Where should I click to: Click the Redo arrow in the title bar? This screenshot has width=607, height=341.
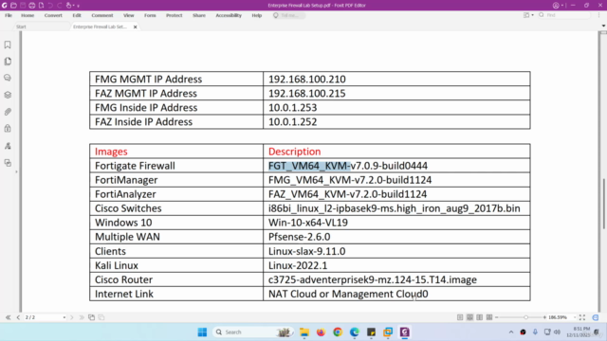click(x=59, y=6)
